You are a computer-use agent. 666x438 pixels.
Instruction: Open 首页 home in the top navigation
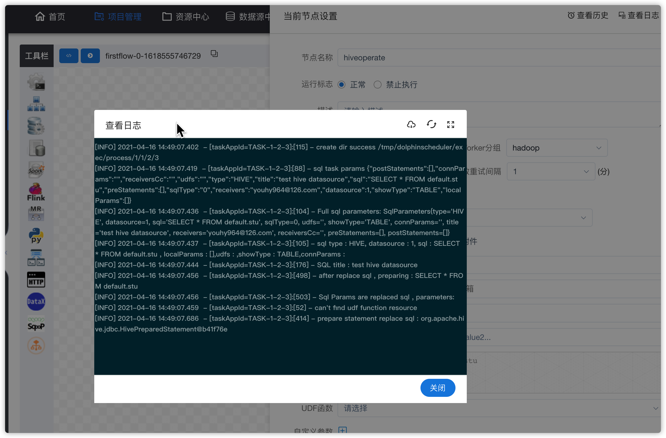point(50,17)
